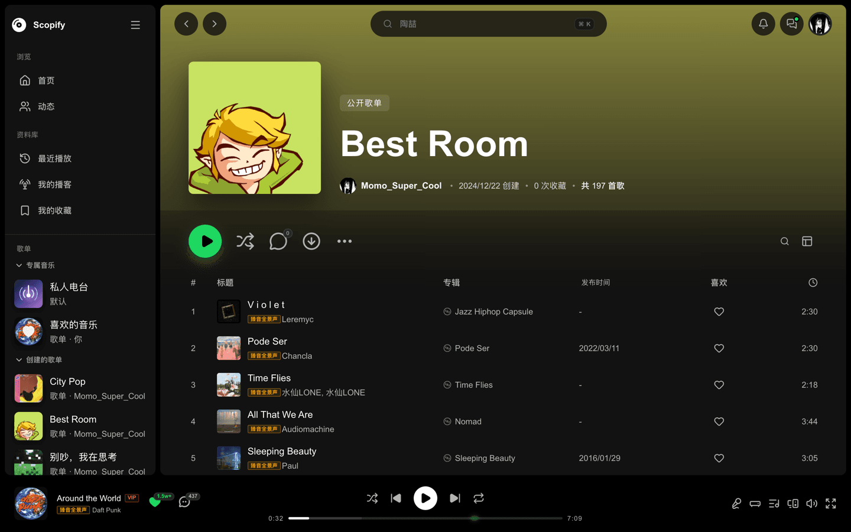Open the profile avatar in the top-right corner

tap(820, 24)
